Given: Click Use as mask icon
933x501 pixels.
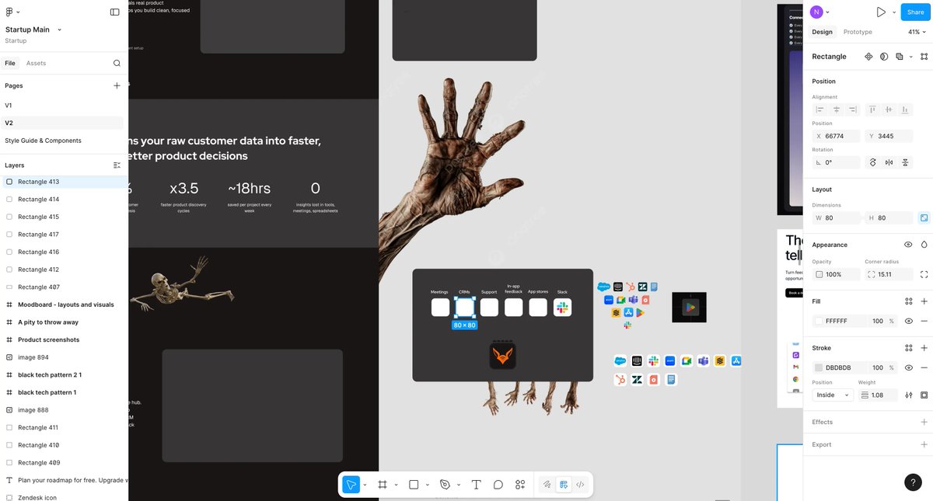Looking at the screenshot, I should click(x=884, y=57).
